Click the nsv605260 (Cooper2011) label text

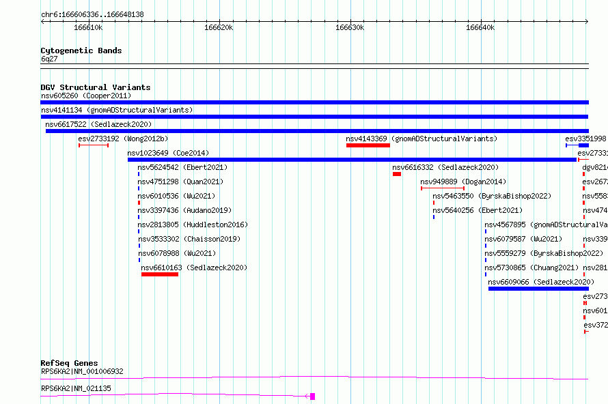click(86, 96)
